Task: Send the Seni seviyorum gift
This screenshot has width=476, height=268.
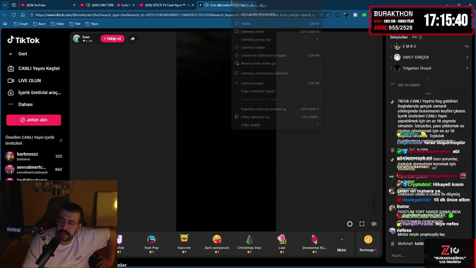Action: [x=217, y=244]
